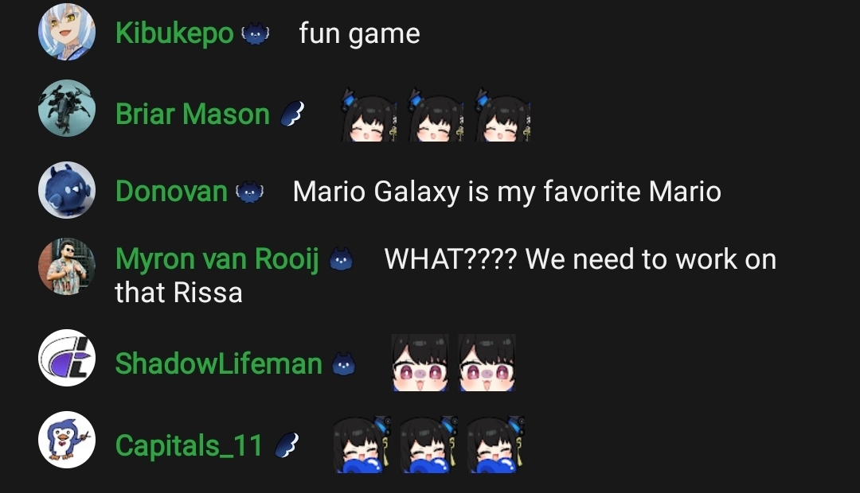
Task: Open ShadowLifeman's purple logo avatar
Action: click(66, 358)
